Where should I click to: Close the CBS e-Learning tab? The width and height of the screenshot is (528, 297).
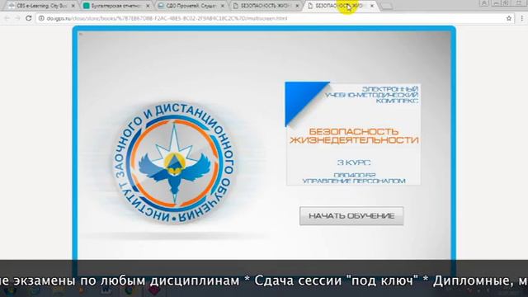pos(73,6)
